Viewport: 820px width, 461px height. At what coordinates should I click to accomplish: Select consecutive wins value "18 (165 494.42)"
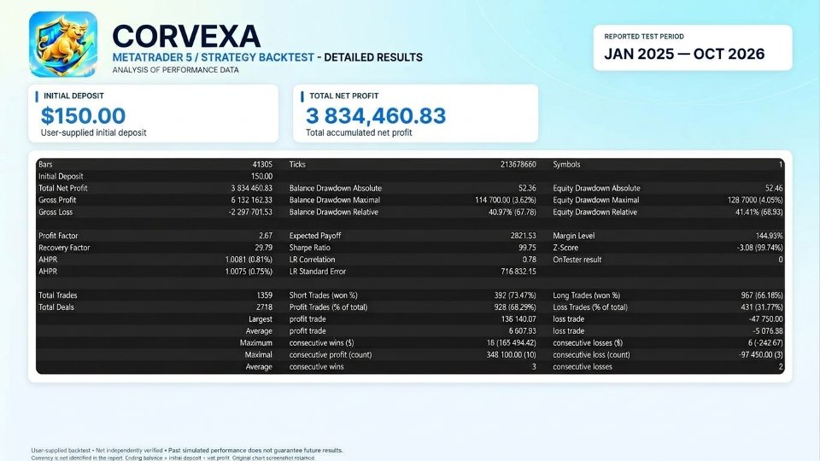(512, 343)
